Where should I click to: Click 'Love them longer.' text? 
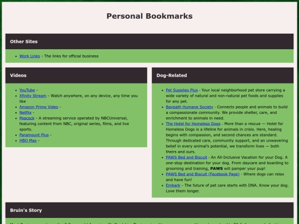183,191
